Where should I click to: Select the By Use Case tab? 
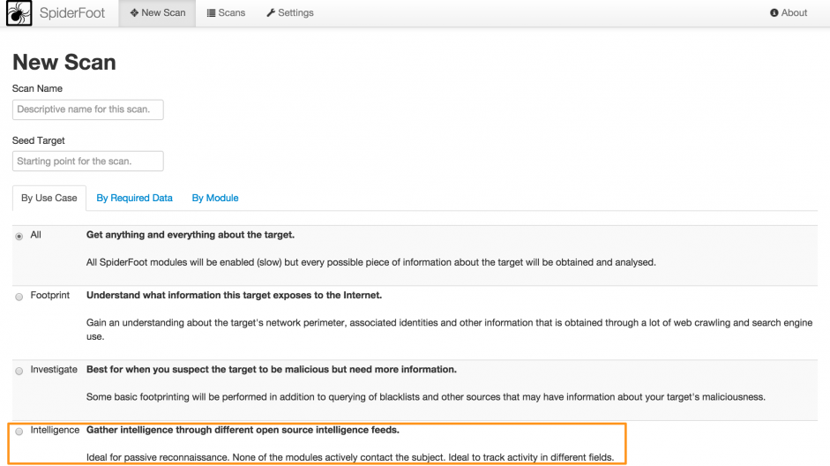click(49, 198)
